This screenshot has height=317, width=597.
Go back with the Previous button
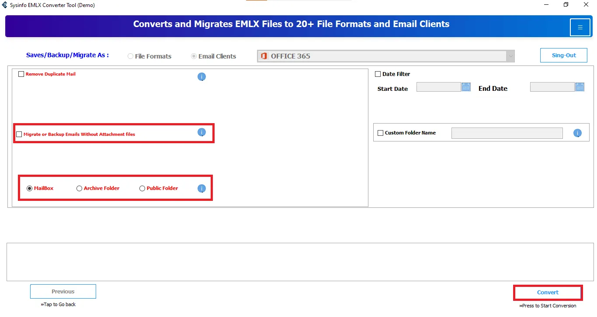[x=63, y=292]
